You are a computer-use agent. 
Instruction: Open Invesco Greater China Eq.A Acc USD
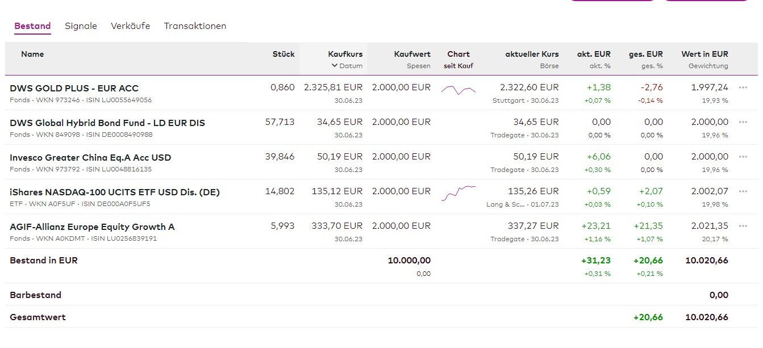(90, 157)
